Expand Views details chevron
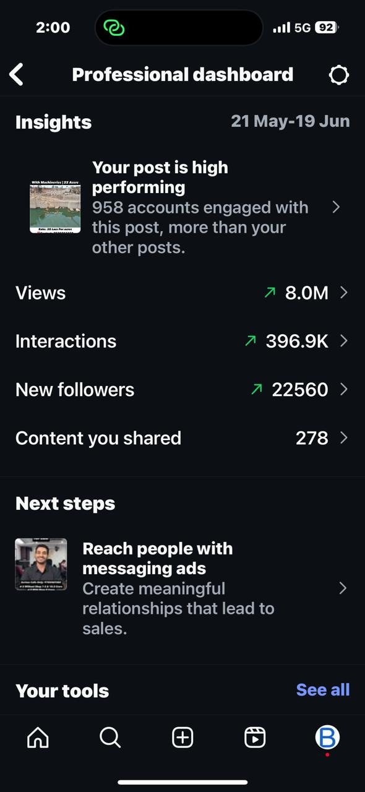Viewport: 365px width, 792px height. (x=344, y=293)
